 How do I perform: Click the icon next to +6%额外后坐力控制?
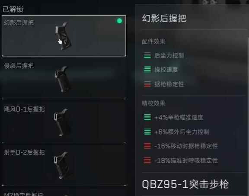[147, 132]
